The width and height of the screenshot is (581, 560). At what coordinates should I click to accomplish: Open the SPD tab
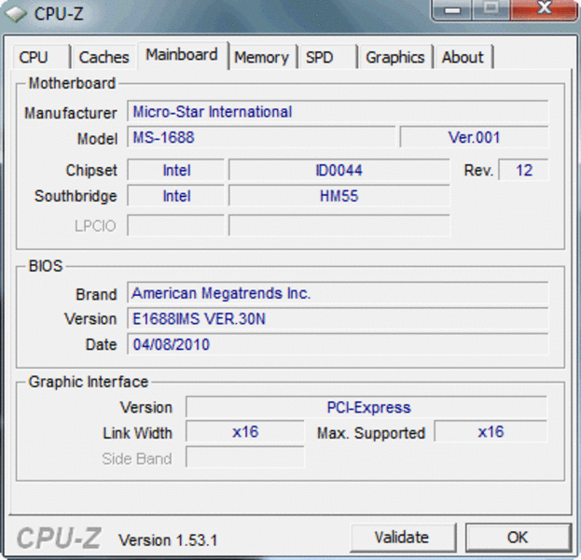[x=326, y=57]
